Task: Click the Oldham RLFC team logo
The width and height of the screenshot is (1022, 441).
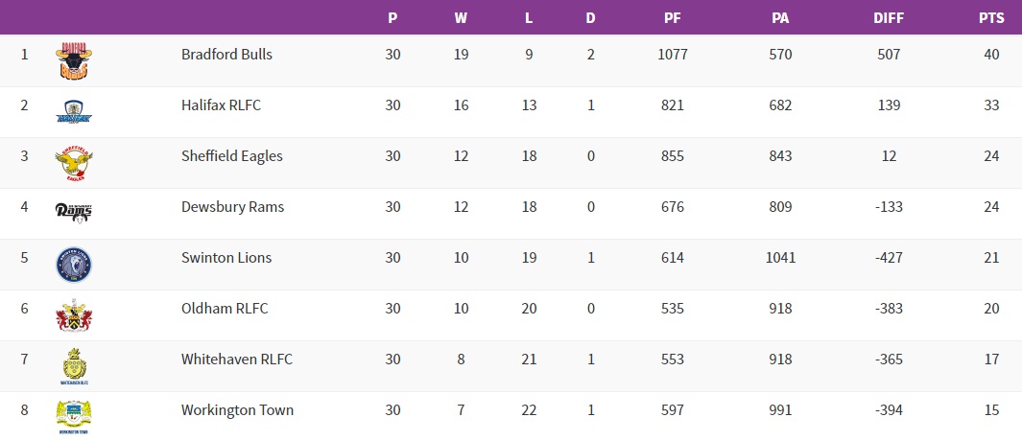Action: pos(74,314)
